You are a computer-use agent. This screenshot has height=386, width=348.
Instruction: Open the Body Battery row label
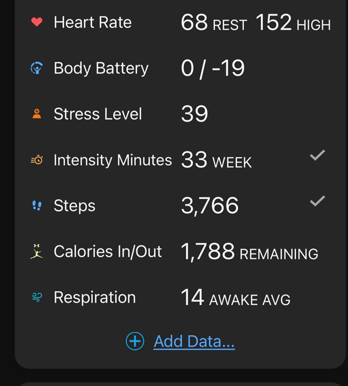pyautogui.click(x=101, y=68)
